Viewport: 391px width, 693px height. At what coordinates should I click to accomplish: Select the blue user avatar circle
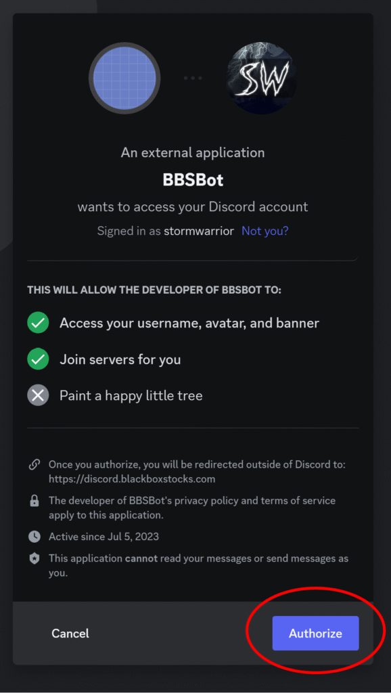(124, 77)
